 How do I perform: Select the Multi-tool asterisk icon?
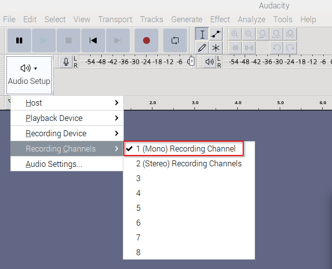(216, 48)
